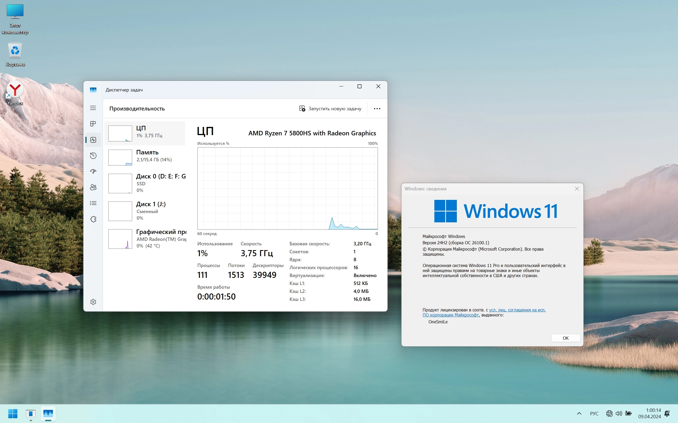Open Startup apps sidebar icon
Image resolution: width=678 pixels, height=423 pixels.
coord(93,171)
